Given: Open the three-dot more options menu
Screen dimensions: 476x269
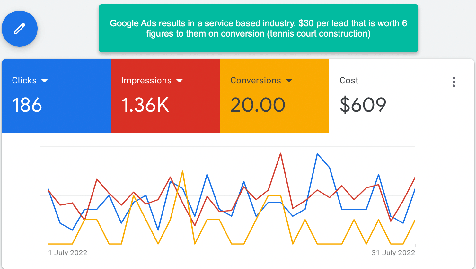Looking at the screenshot, I should (454, 82).
